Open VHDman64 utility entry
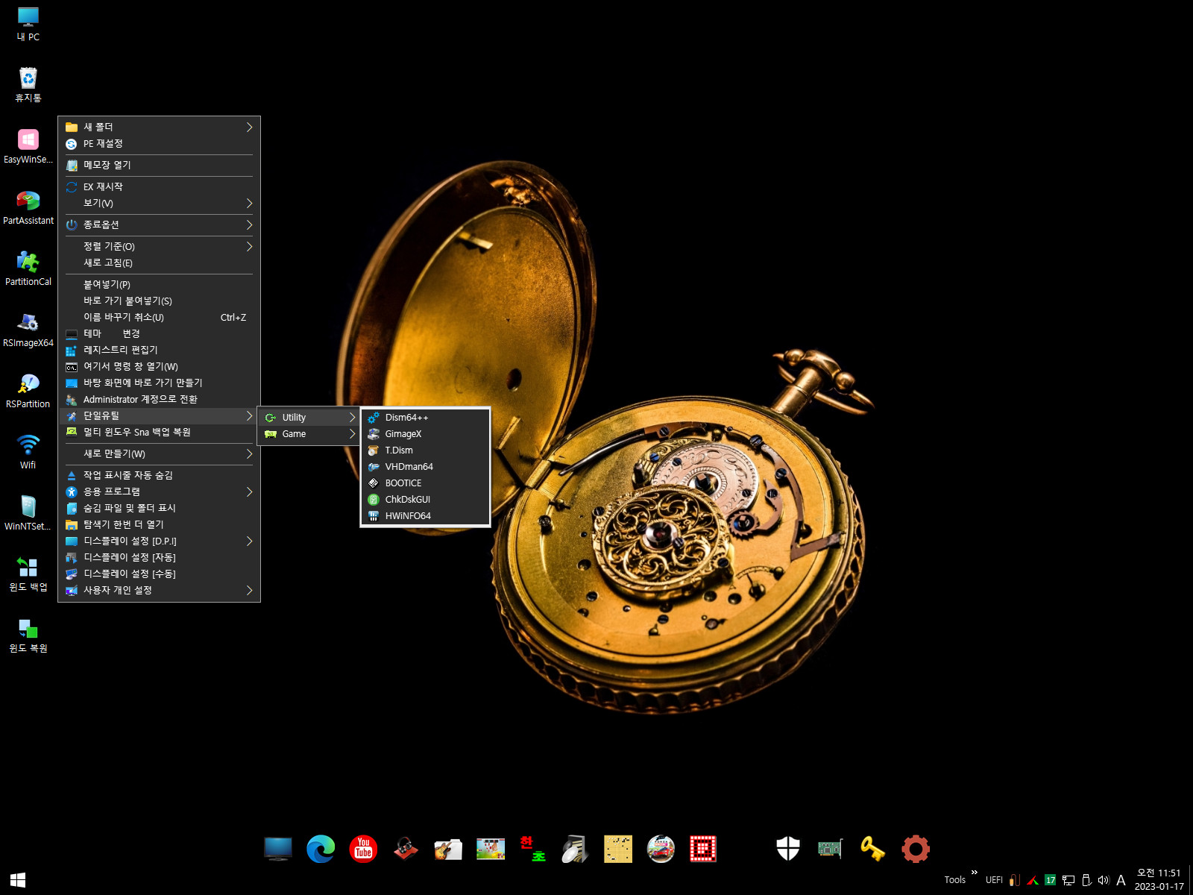 425,467
